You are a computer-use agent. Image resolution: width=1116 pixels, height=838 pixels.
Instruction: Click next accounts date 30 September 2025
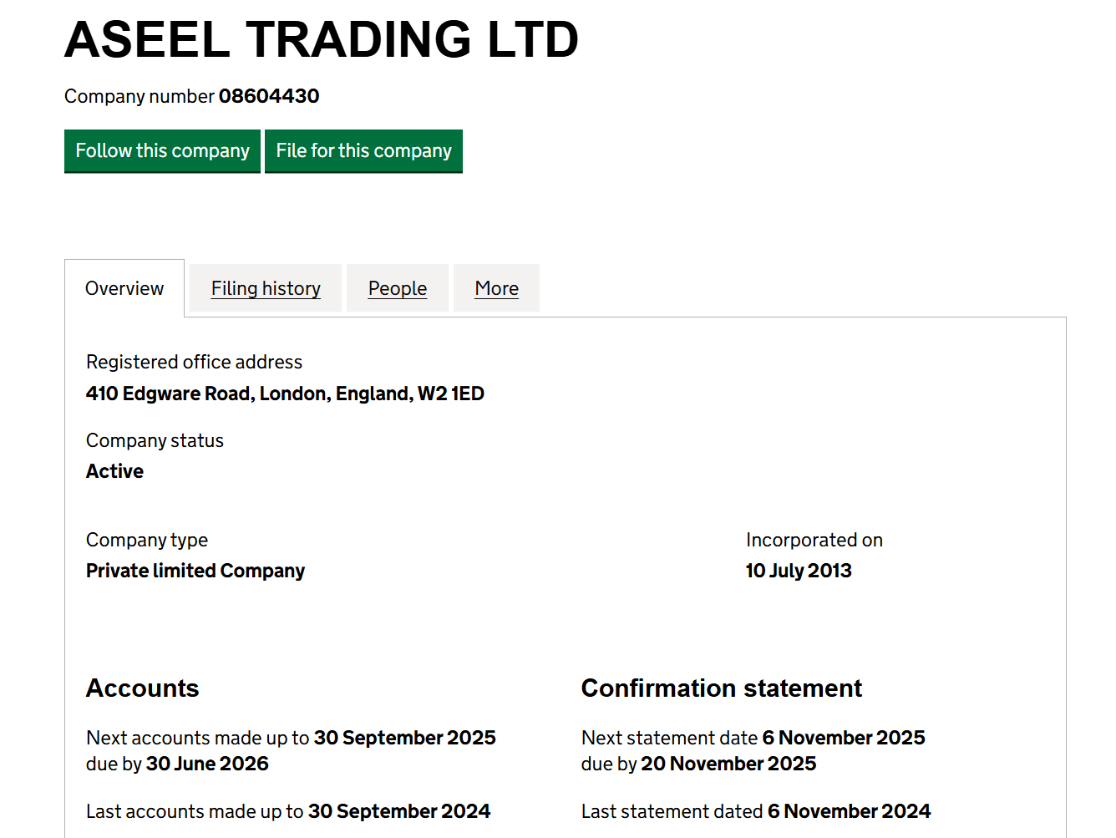(x=404, y=738)
